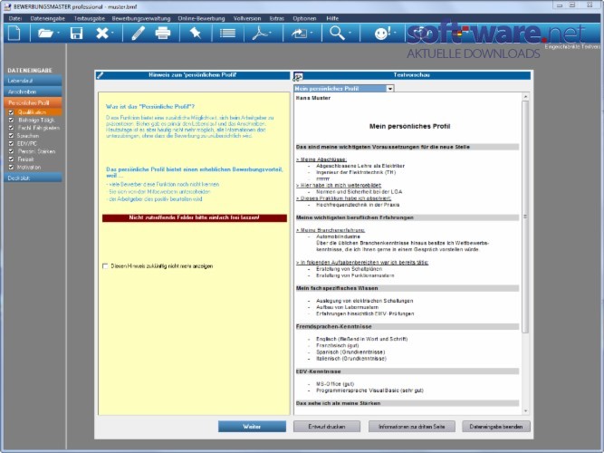This screenshot has width=604, height=453.
Task: Toggle the Motivation checkbox
Action: pyautogui.click(x=11, y=168)
